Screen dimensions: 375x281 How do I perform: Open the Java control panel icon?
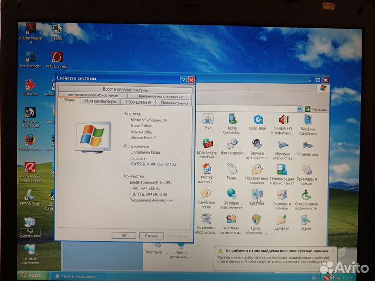(x=208, y=121)
